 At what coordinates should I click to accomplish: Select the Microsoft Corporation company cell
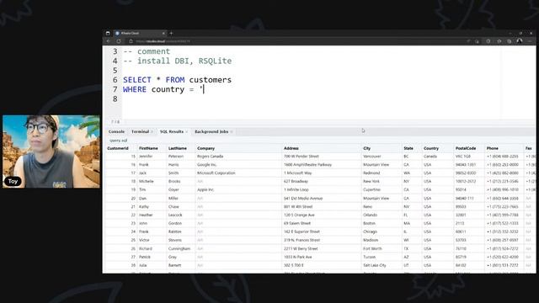click(216, 173)
